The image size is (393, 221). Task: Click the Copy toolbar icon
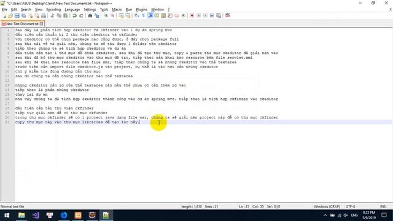tap(59, 16)
